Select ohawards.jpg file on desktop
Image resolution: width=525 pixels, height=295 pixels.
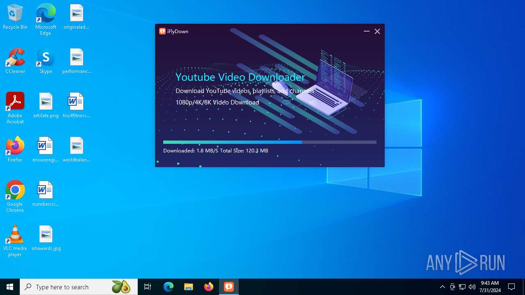click(x=46, y=238)
